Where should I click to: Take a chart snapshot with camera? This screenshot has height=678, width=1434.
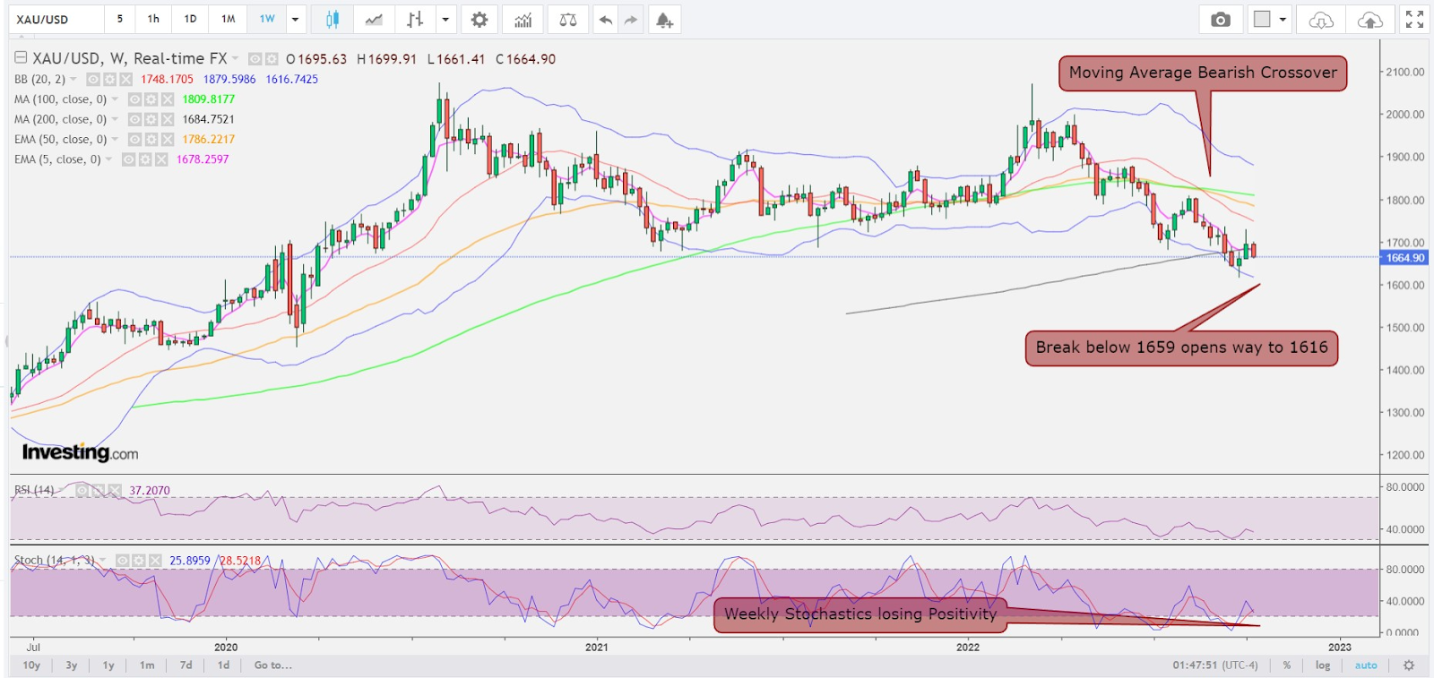[x=1220, y=20]
